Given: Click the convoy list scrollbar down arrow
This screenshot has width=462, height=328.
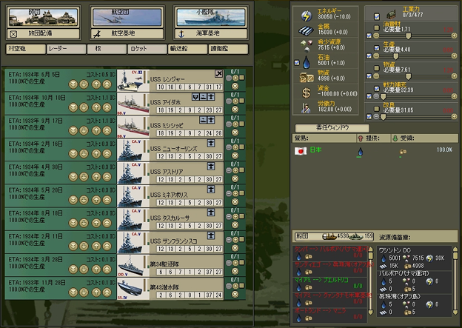Looking at the screenshot, I should [x=371, y=312].
